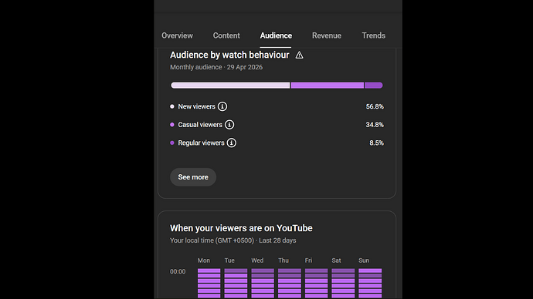
Task: Open info icon next to Regular viewers
Action: (232, 143)
